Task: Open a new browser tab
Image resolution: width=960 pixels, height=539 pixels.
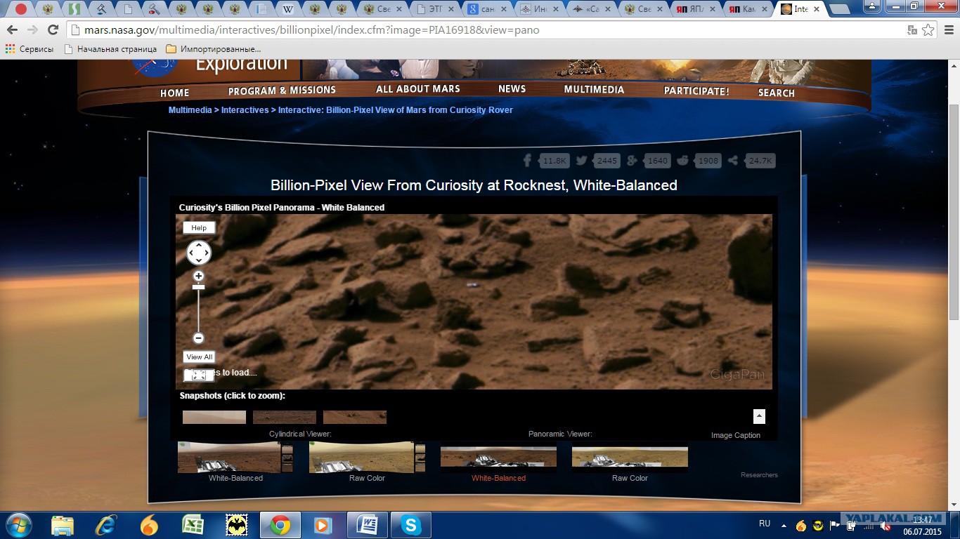Action: point(838,10)
